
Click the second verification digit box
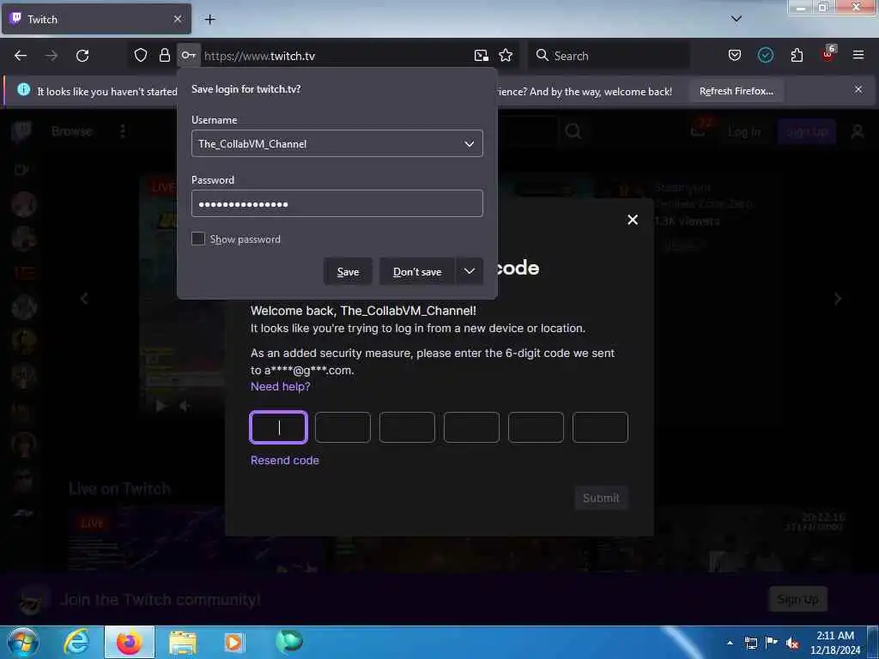(343, 427)
